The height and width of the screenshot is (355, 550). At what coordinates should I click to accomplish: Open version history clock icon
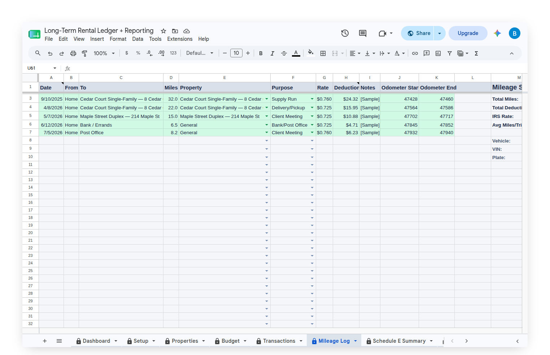(x=345, y=33)
